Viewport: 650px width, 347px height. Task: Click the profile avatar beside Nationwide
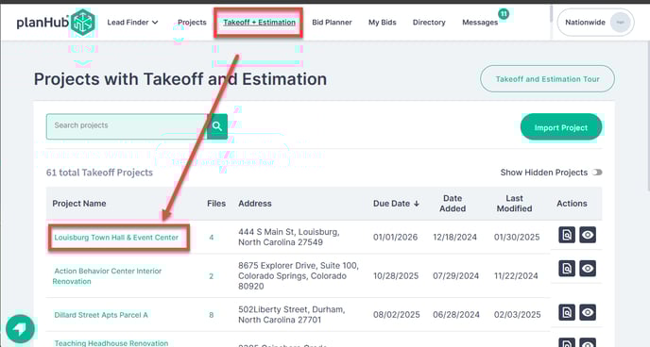coord(620,23)
